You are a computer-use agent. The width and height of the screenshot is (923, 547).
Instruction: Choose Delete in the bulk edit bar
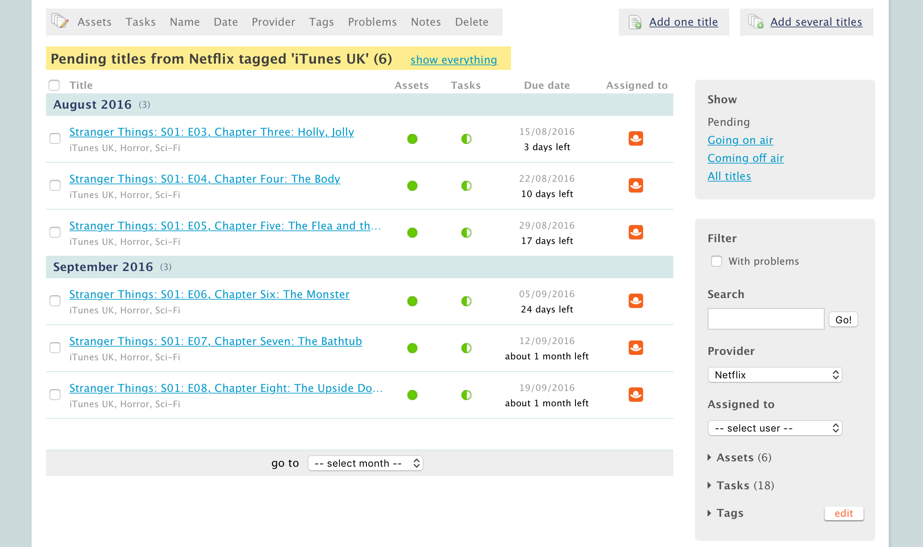tap(471, 22)
